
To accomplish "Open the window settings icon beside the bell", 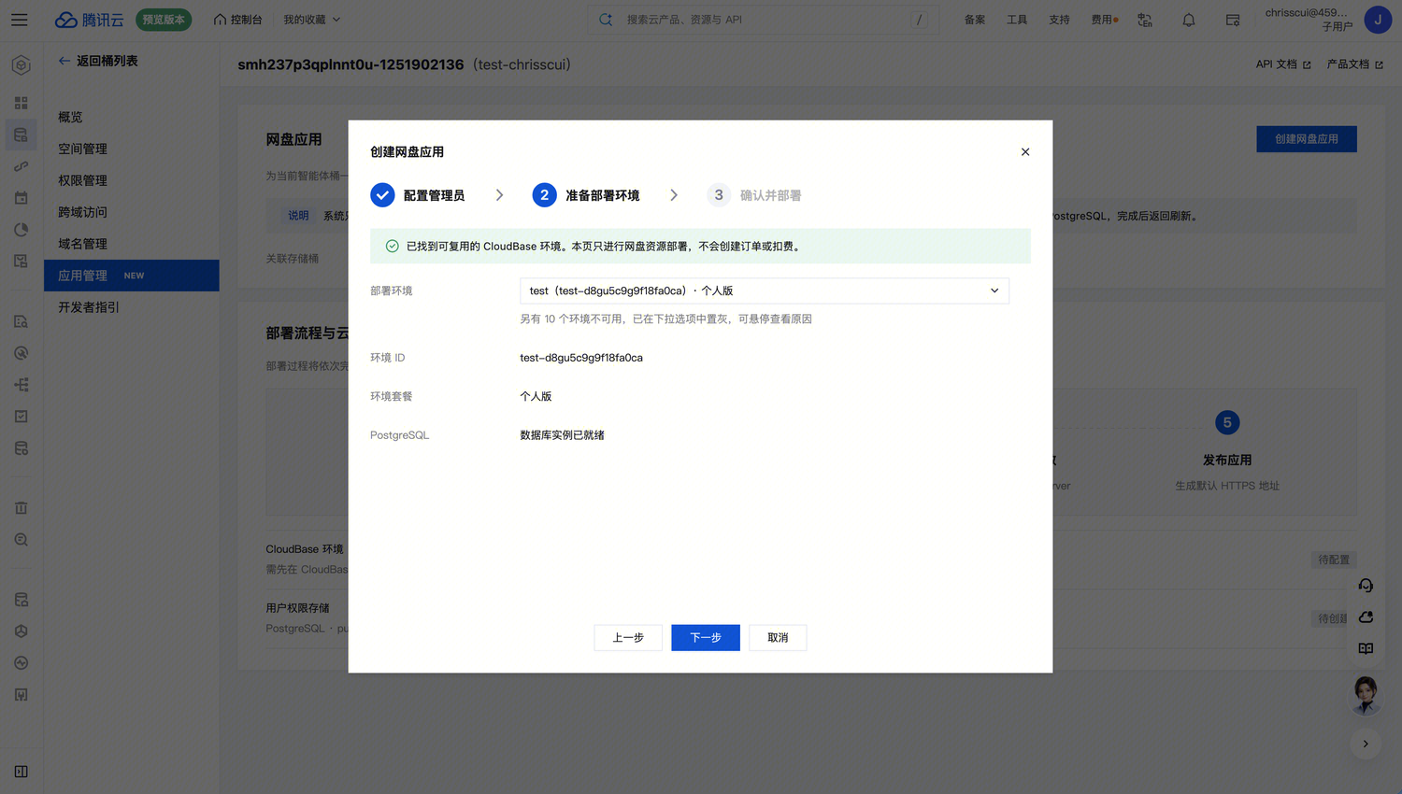I will (x=1233, y=20).
